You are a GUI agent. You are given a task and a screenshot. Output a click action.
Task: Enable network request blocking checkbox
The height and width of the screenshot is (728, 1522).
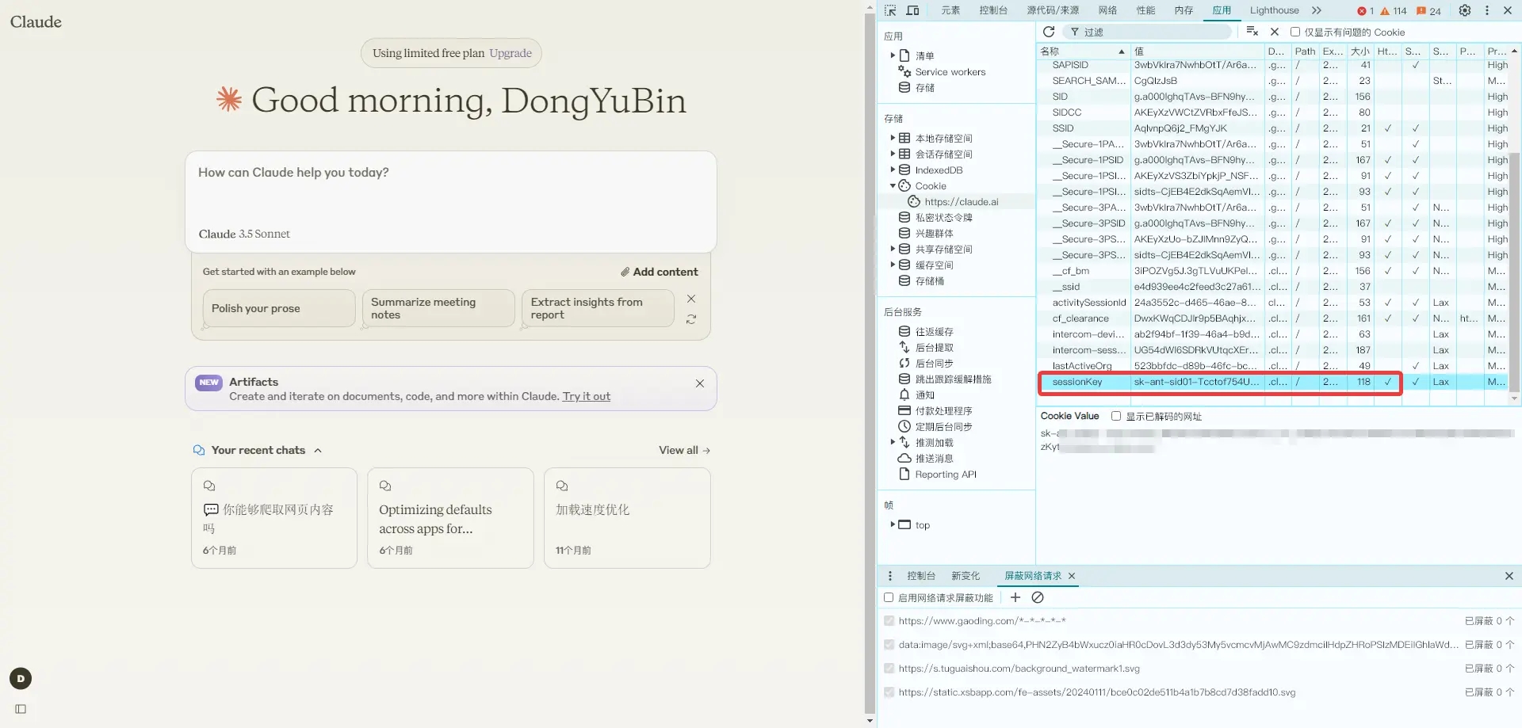tap(889, 597)
